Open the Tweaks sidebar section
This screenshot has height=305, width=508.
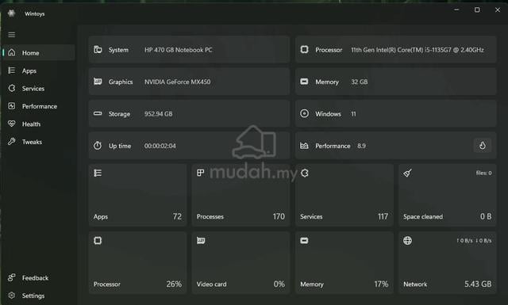point(39,142)
